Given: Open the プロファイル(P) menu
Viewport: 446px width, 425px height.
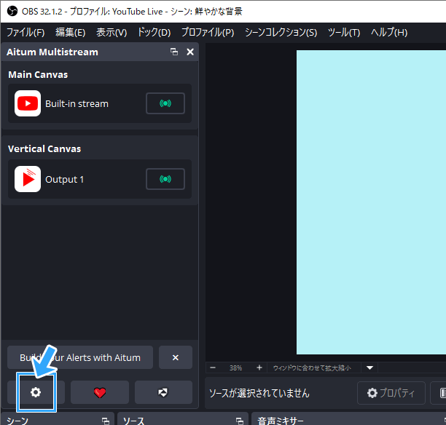Looking at the screenshot, I should (x=208, y=33).
